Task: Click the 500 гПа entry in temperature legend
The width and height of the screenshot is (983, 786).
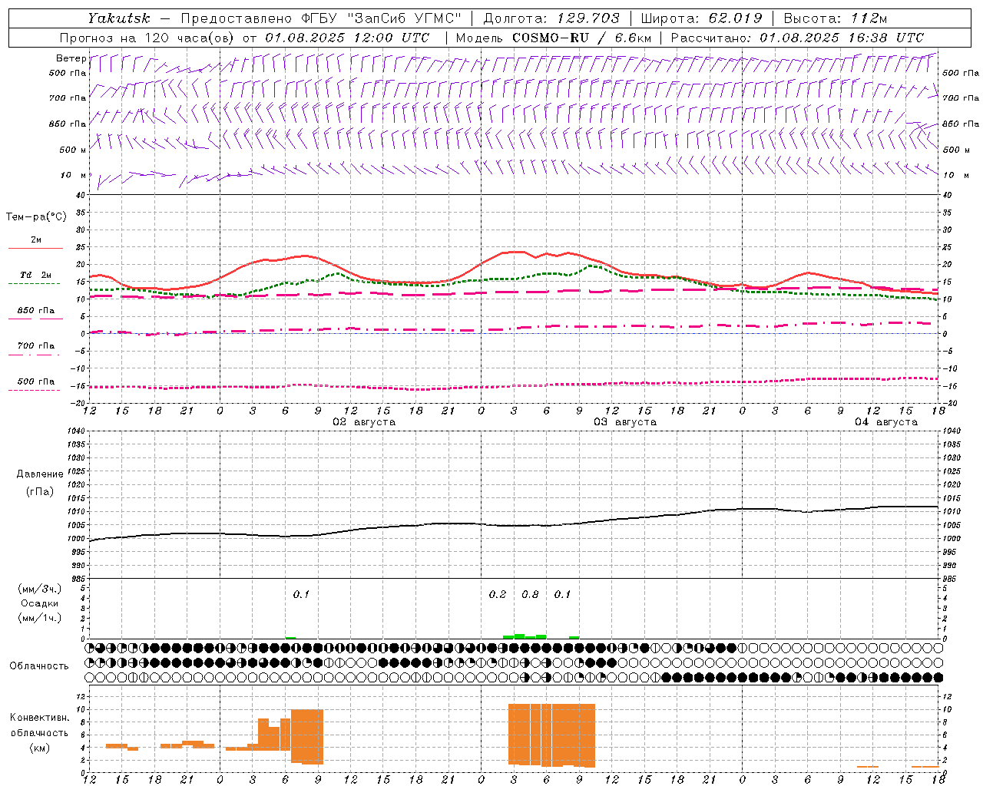Action: coord(36,381)
